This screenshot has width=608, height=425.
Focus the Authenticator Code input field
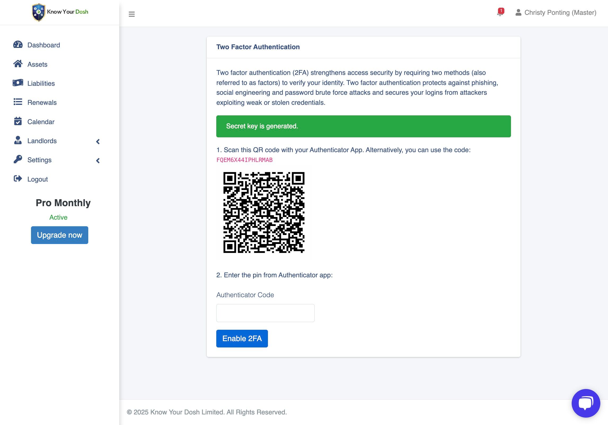(x=265, y=313)
